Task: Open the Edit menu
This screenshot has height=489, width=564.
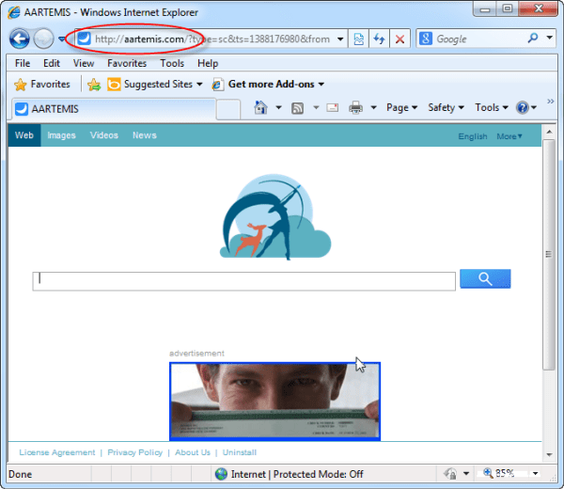Action: click(x=52, y=63)
